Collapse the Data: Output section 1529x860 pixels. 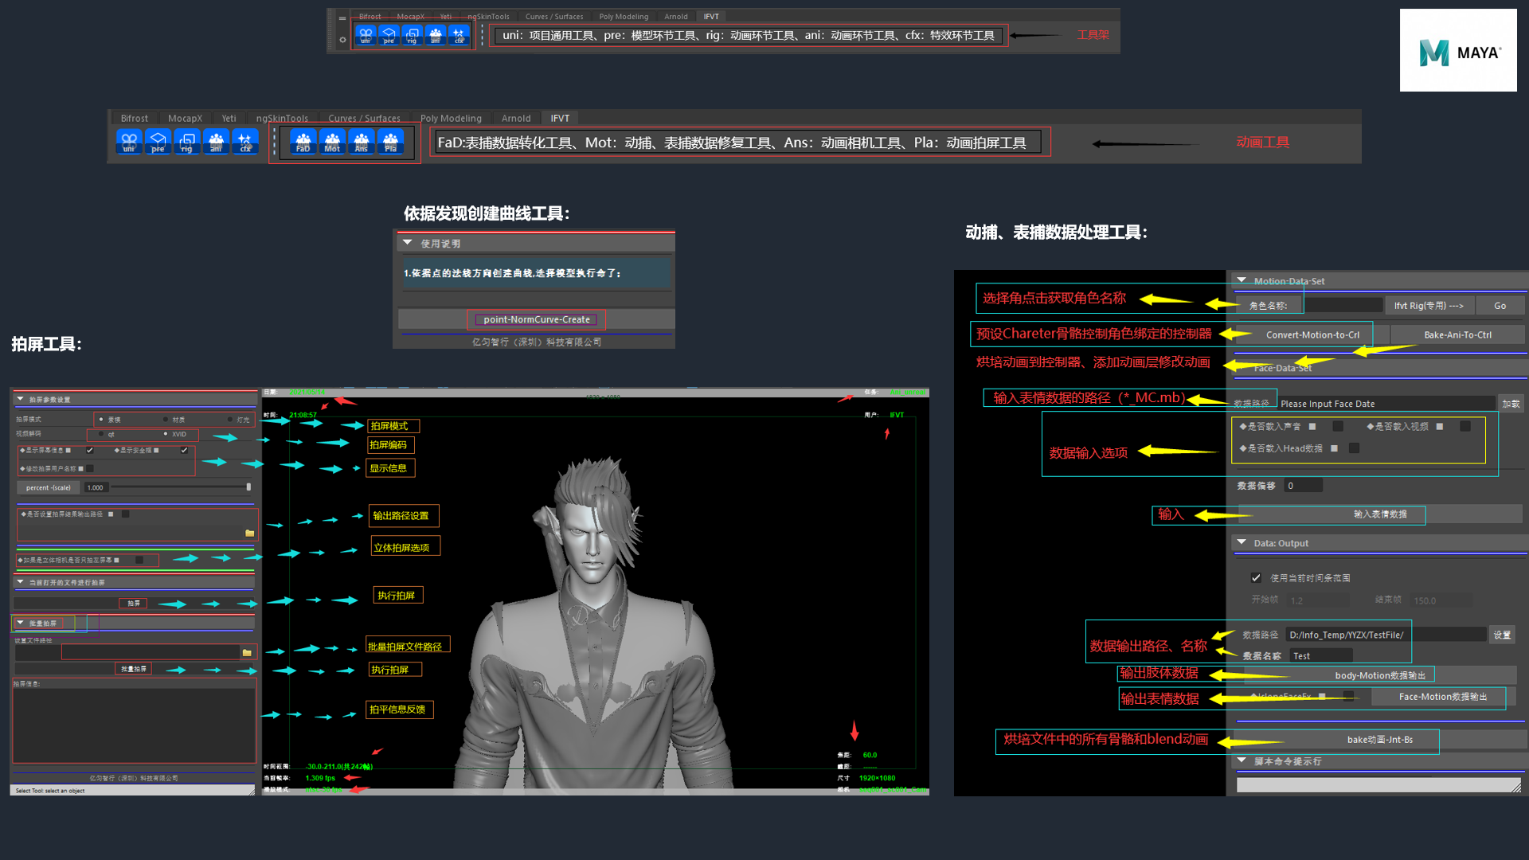(x=1242, y=542)
